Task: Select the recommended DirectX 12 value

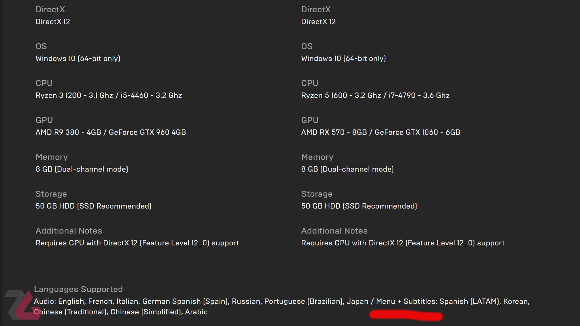Action: [x=318, y=22]
